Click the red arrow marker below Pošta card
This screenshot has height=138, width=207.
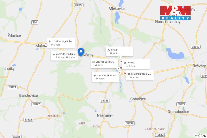coord(120,57)
